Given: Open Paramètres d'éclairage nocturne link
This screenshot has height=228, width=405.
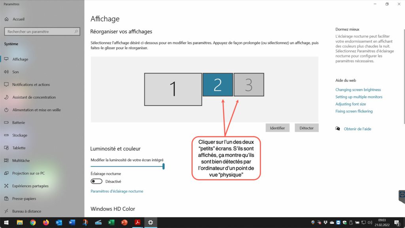Looking at the screenshot, I should [117, 191].
